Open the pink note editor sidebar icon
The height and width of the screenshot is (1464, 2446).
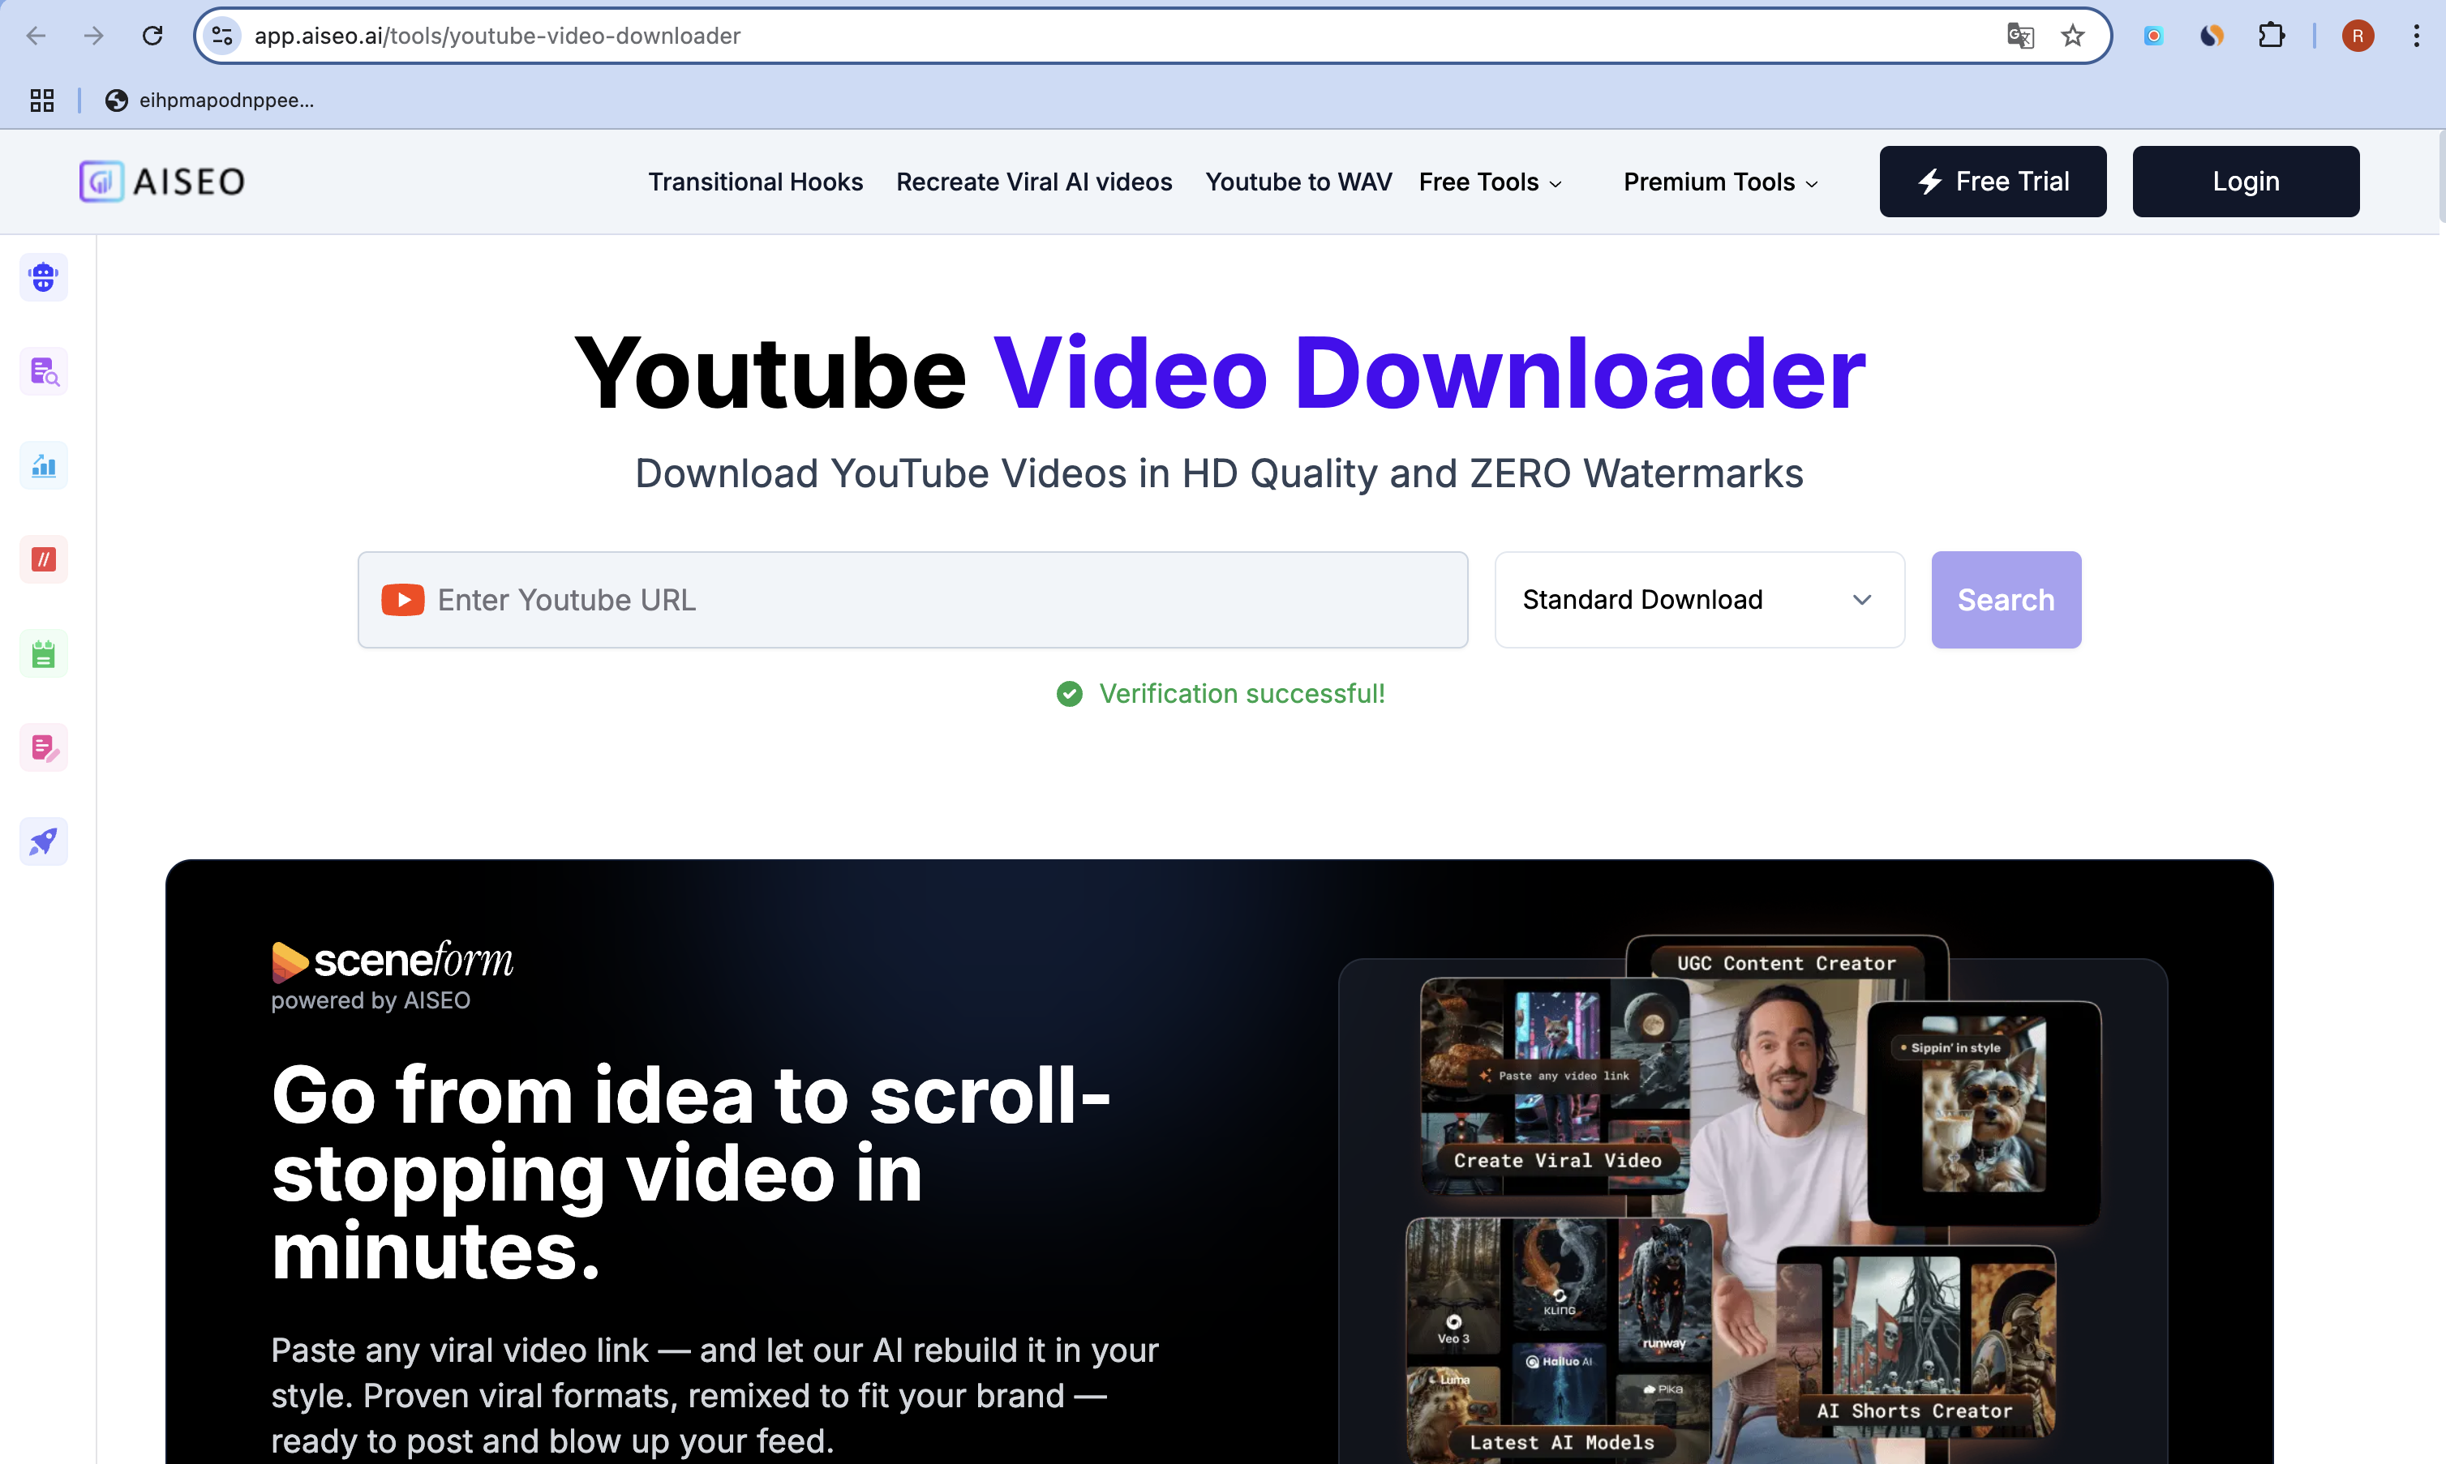point(44,747)
